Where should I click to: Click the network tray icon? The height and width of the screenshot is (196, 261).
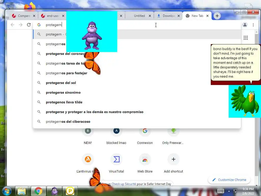(235, 191)
